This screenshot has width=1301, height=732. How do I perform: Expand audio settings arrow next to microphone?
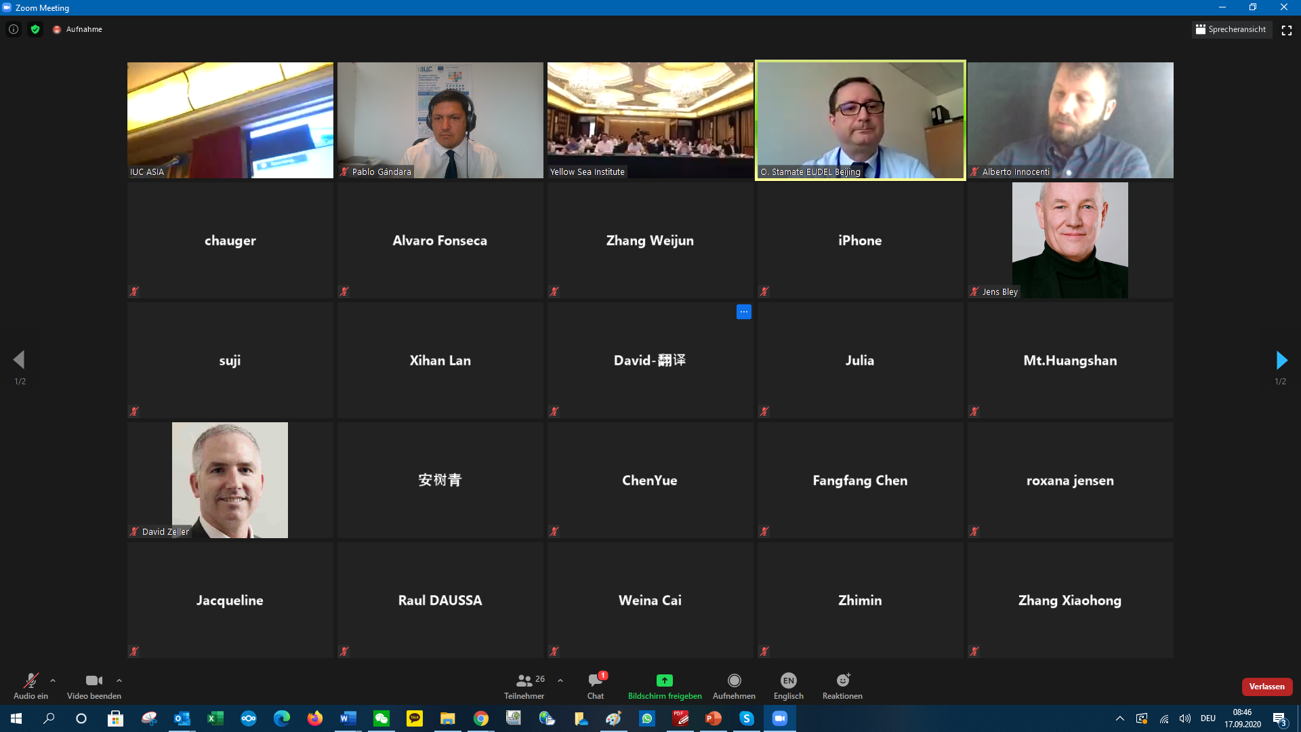53,680
